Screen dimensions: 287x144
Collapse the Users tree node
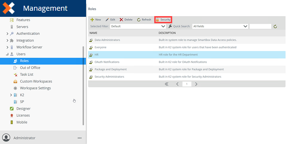pyautogui.click(x=8, y=54)
